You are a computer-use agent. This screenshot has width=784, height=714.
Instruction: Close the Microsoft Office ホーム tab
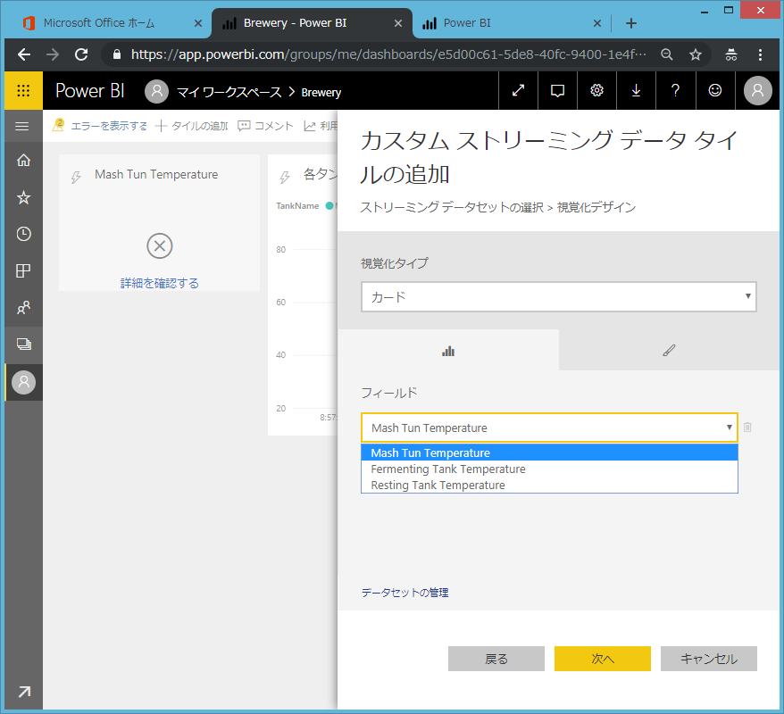(x=198, y=23)
